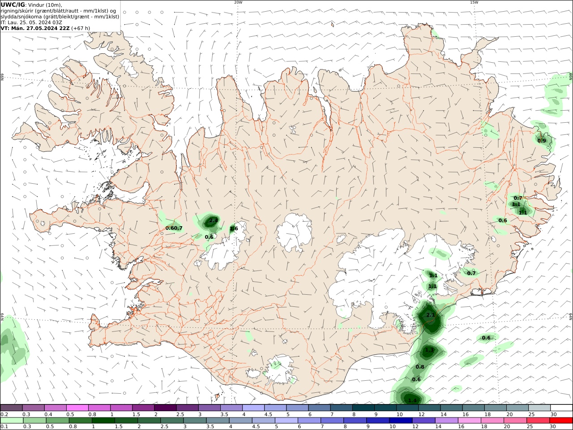Select the snow scale swatch starting at 0.4
Viewport: 573px width, 430px height.
(x=56, y=408)
